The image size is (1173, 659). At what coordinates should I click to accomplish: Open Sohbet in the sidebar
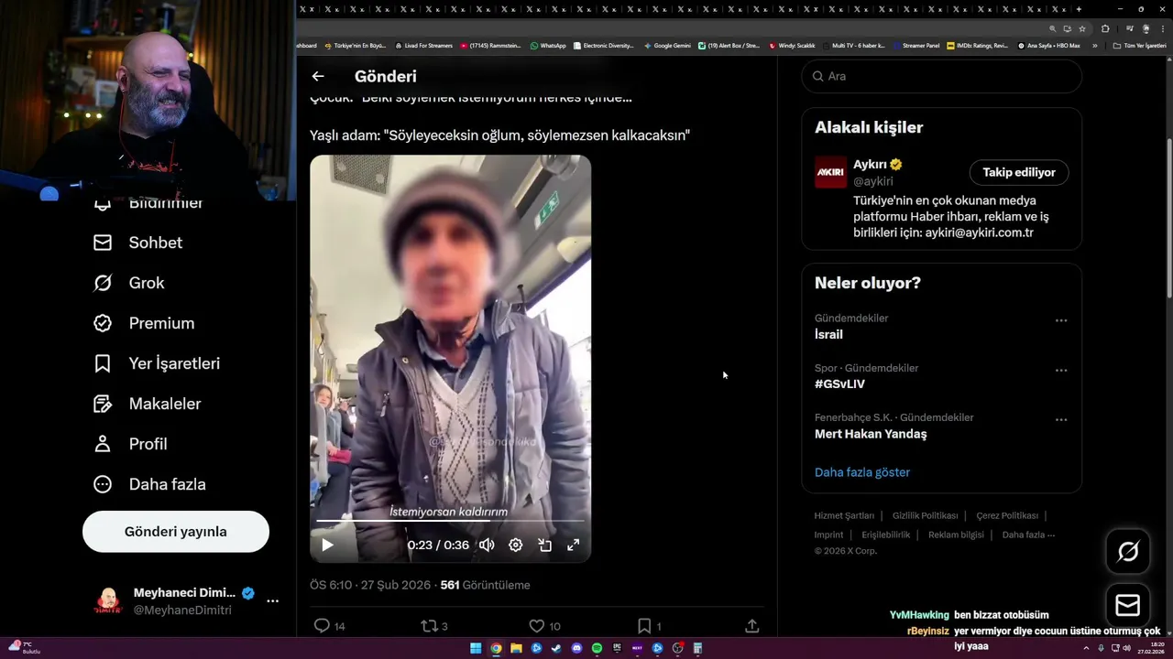pyautogui.click(x=138, y=243)
